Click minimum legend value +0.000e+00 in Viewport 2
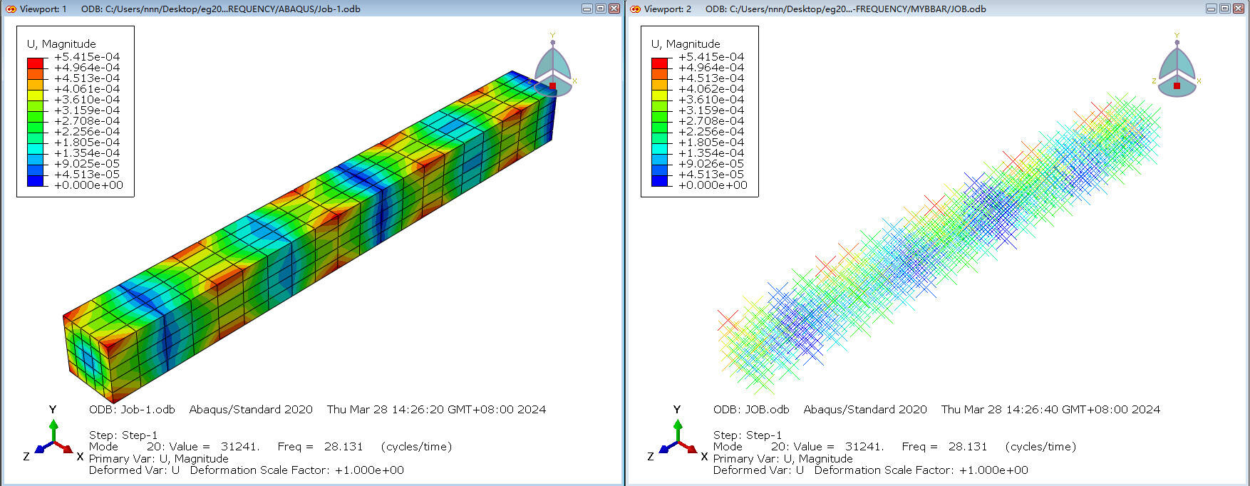 tap(713, 185)
